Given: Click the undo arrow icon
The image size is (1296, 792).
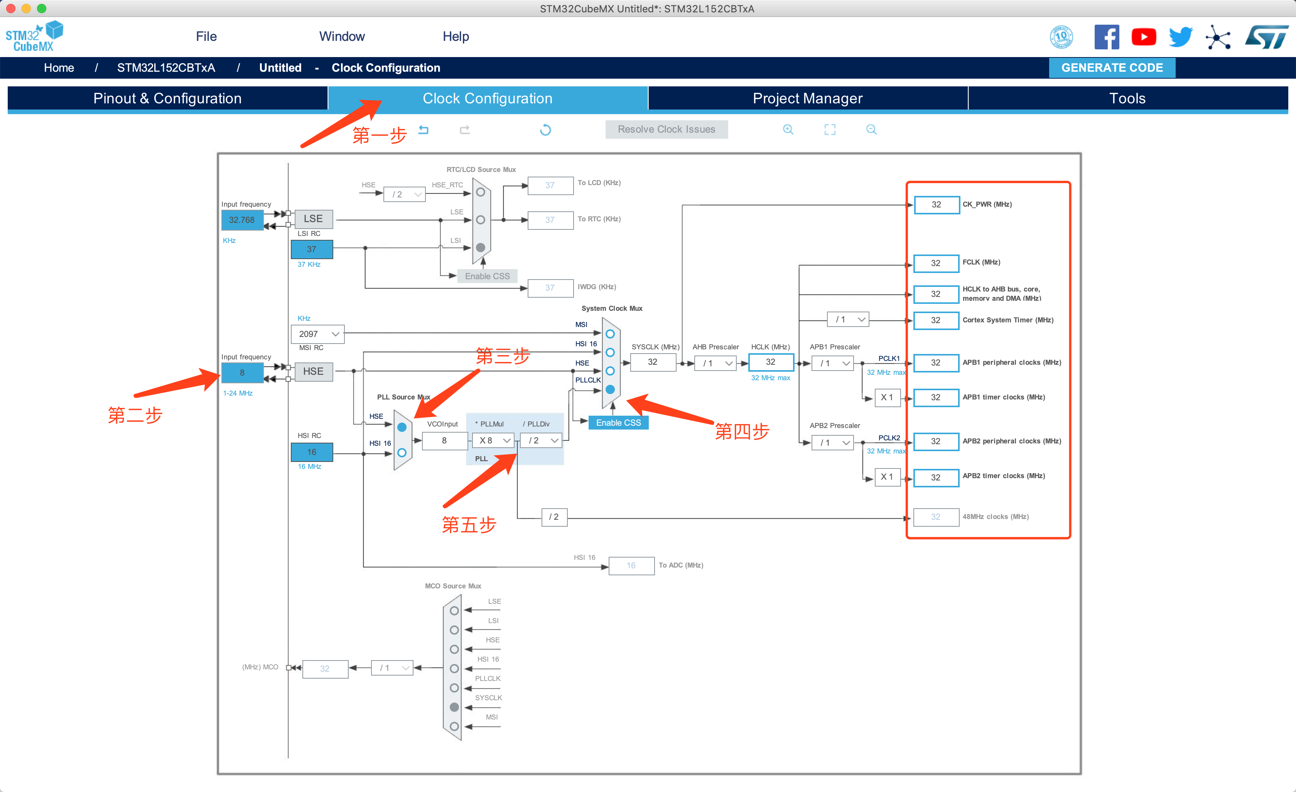Looking at the screenshot, I should point(424,130).
